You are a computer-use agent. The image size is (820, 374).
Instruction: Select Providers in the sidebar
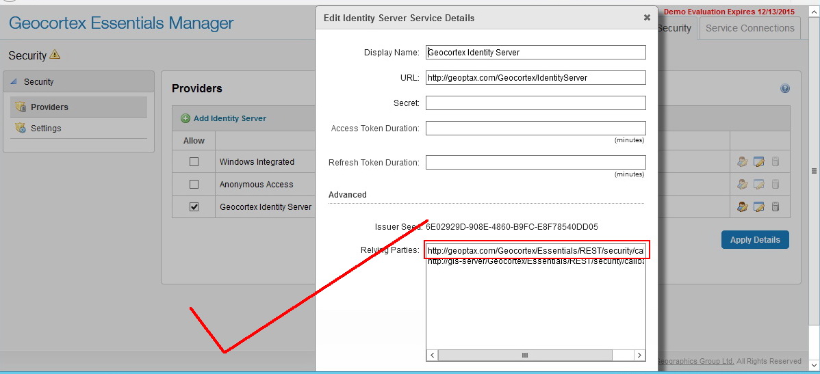tap(79, 107)
